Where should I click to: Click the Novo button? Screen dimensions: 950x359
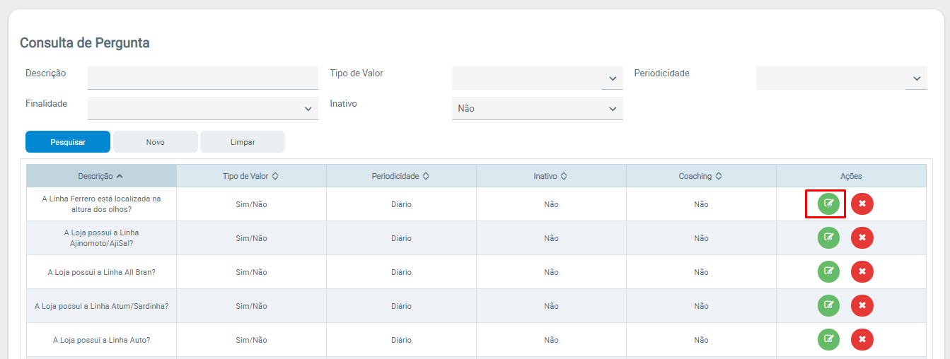click(x=156, y=142)
